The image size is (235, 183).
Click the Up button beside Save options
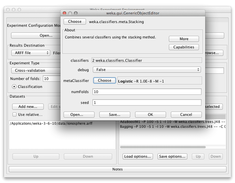tap(198, 157)
